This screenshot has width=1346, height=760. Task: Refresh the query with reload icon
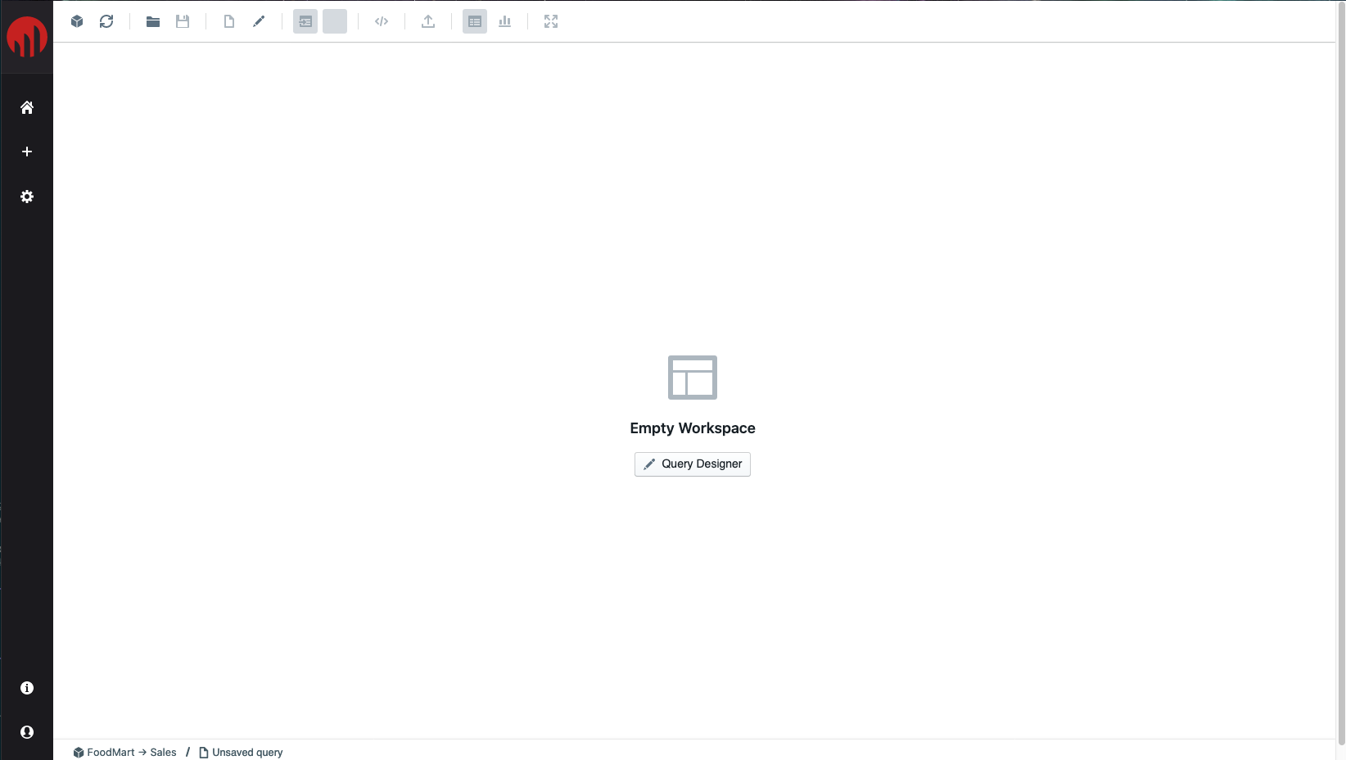point(106,21)
